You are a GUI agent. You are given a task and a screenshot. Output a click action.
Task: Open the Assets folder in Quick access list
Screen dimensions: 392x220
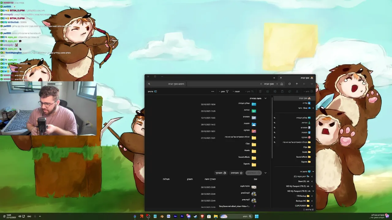(x=250, y=151)
